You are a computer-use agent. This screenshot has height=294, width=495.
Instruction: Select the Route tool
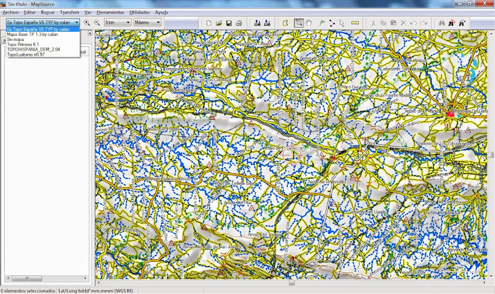[x=332, y=23]
